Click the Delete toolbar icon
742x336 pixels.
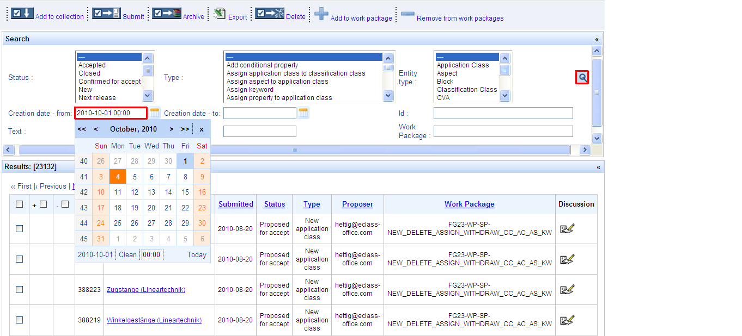270,13
